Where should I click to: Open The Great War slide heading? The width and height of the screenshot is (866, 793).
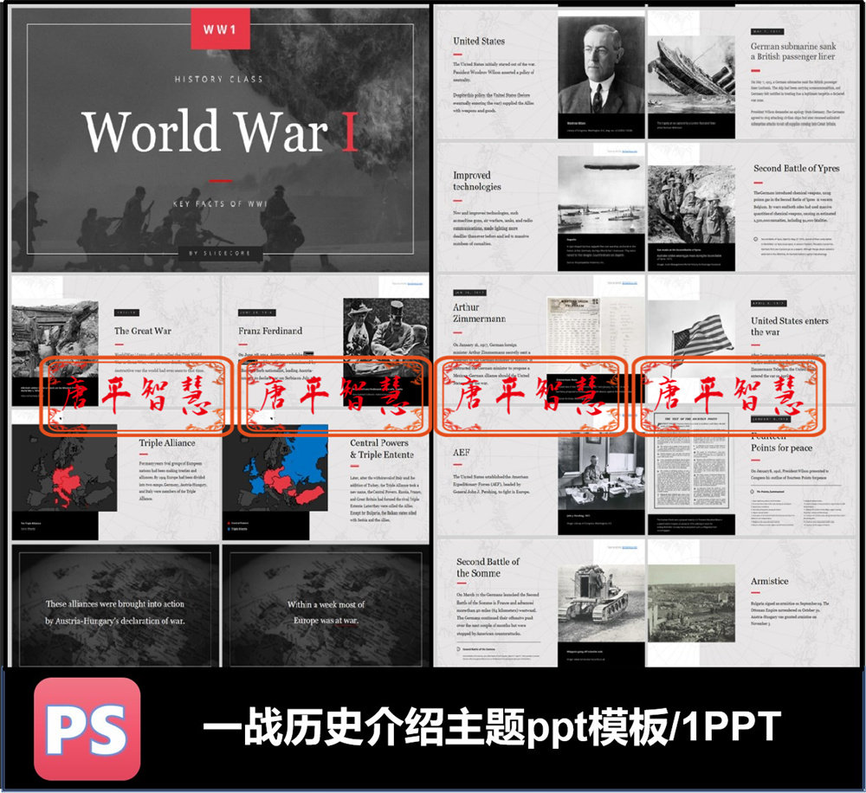coord(143,331)
